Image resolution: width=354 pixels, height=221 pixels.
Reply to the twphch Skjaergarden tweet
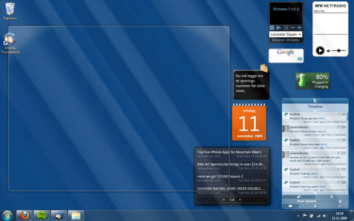click(x=338, y=114)
